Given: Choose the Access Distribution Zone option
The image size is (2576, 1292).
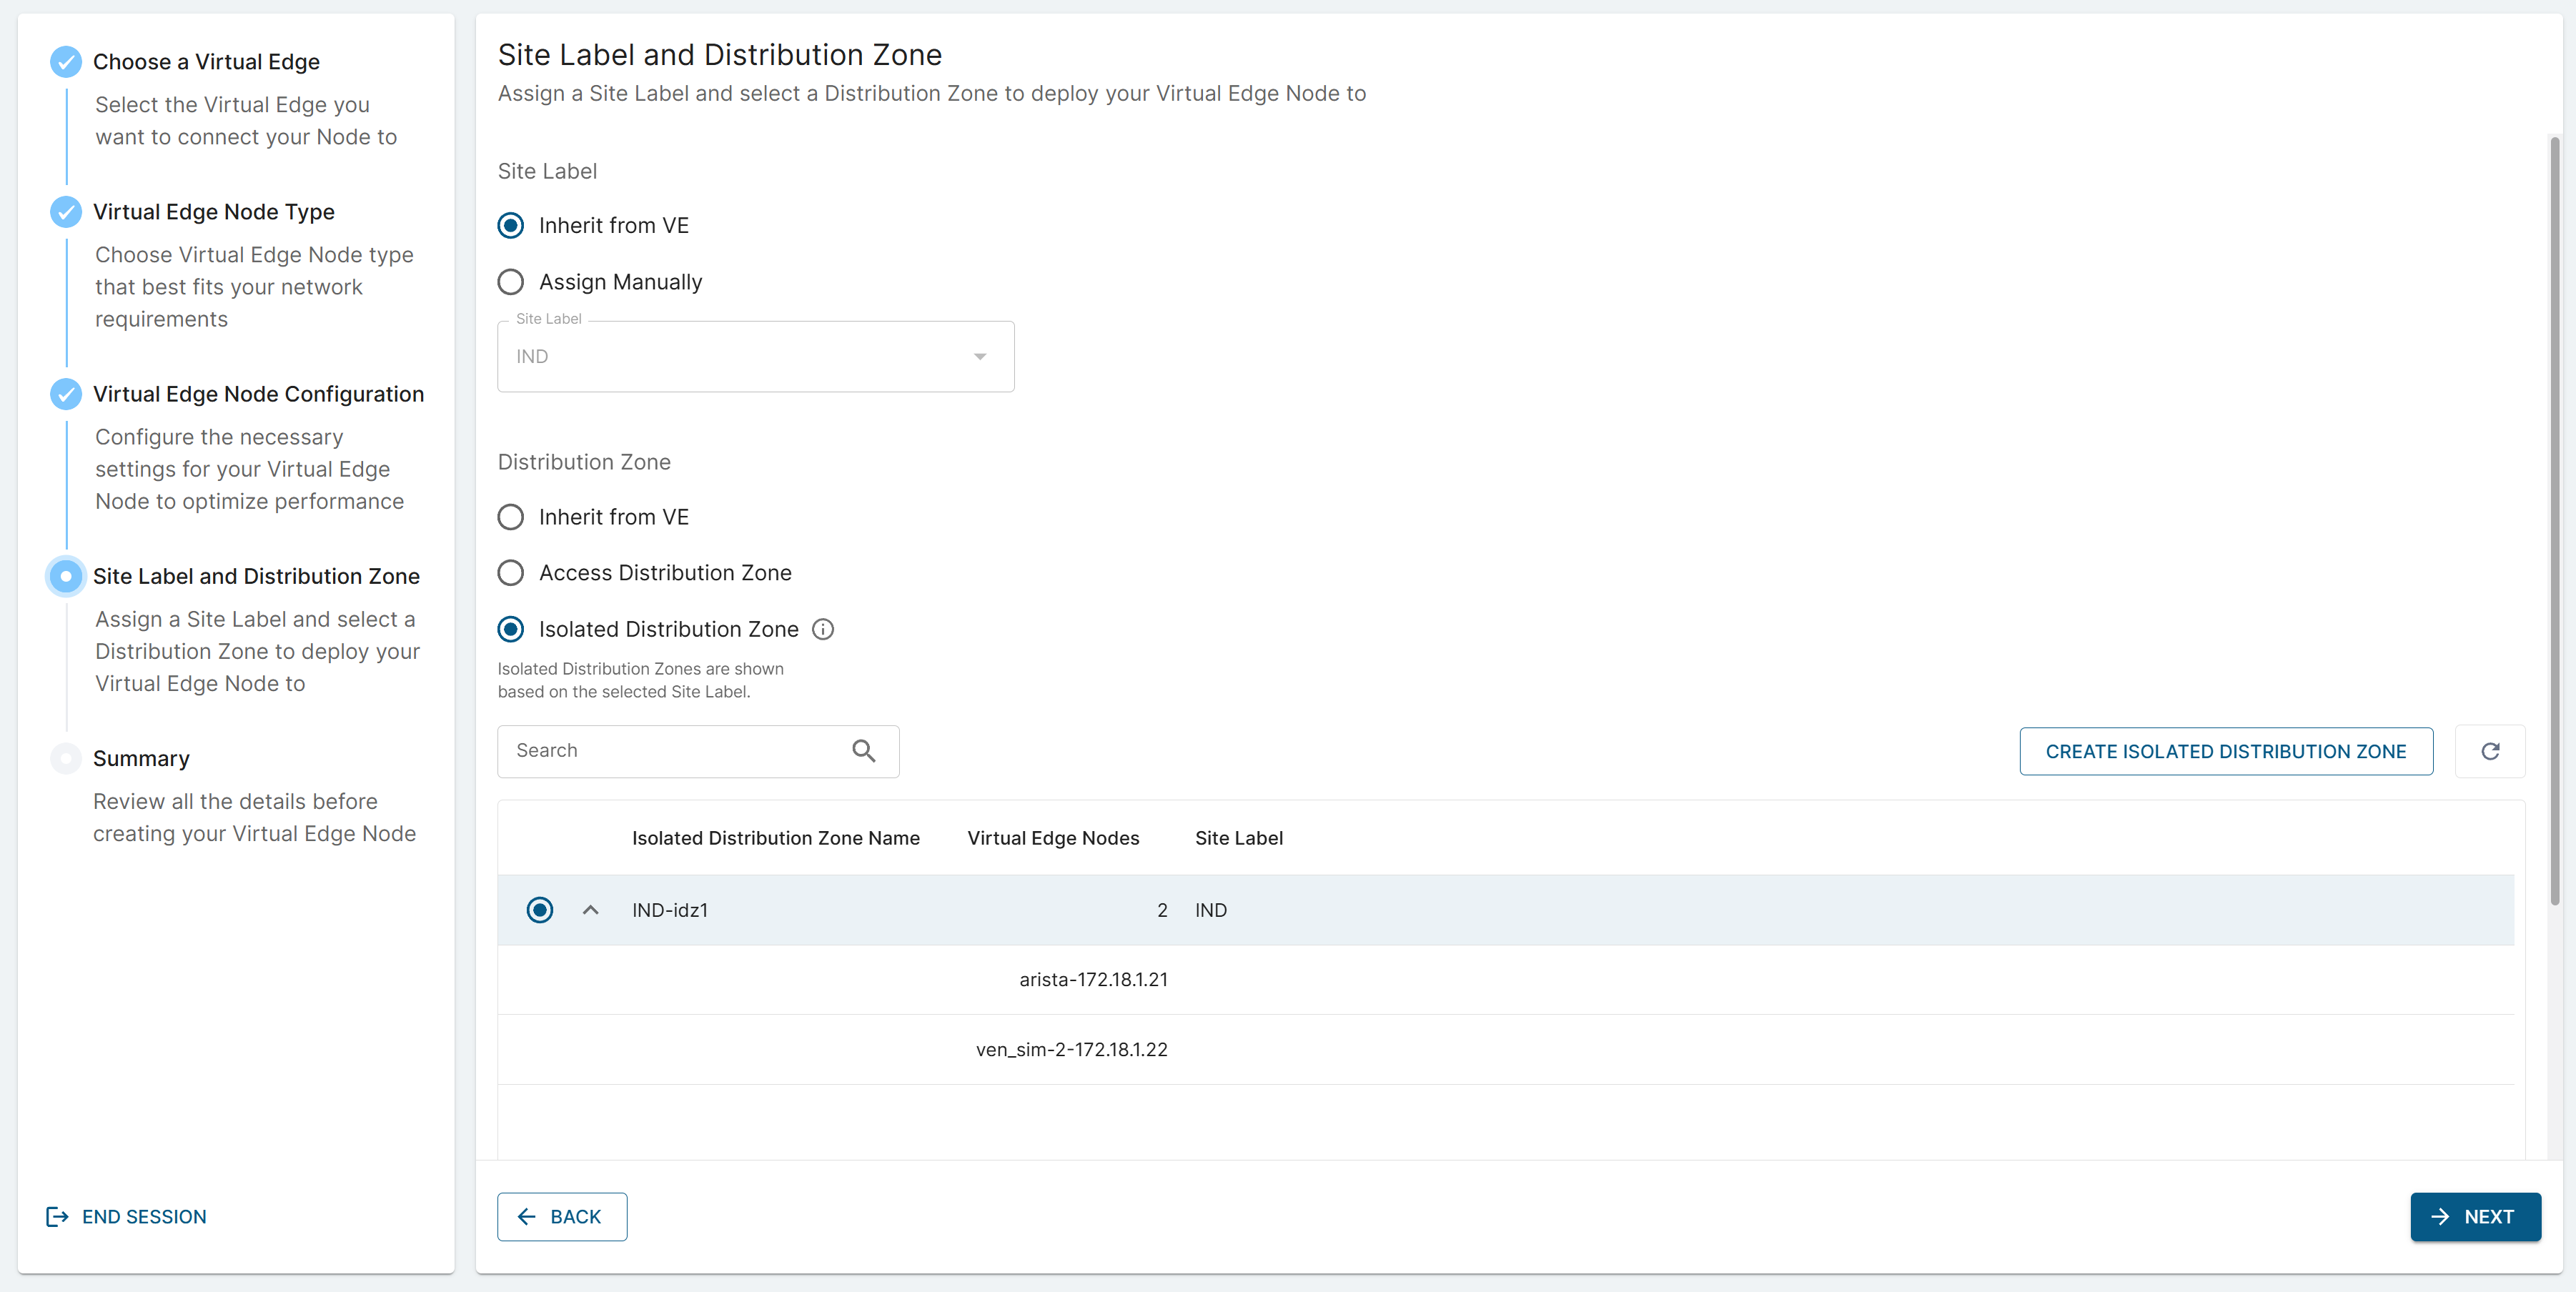Looking at the screenshot, I should coord(511,573).
